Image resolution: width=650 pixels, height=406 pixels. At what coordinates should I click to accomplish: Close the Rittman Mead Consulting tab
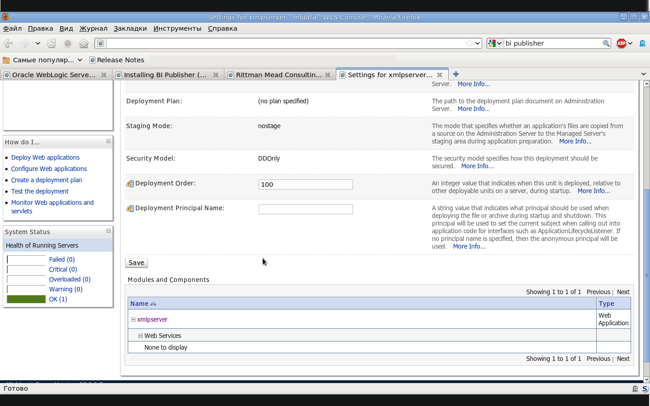pos(328,75)
